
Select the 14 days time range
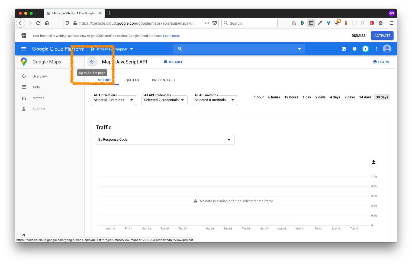point(365,97)
